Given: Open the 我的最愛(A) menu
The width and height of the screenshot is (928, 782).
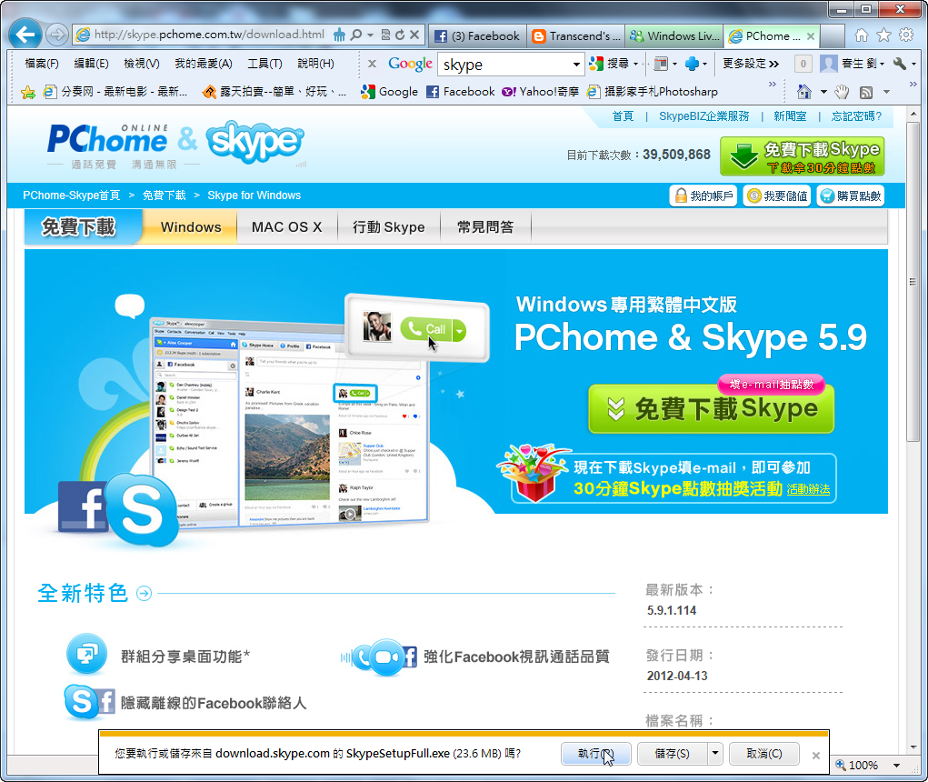Looking at the screenshot, I should [x=203, y=64].
